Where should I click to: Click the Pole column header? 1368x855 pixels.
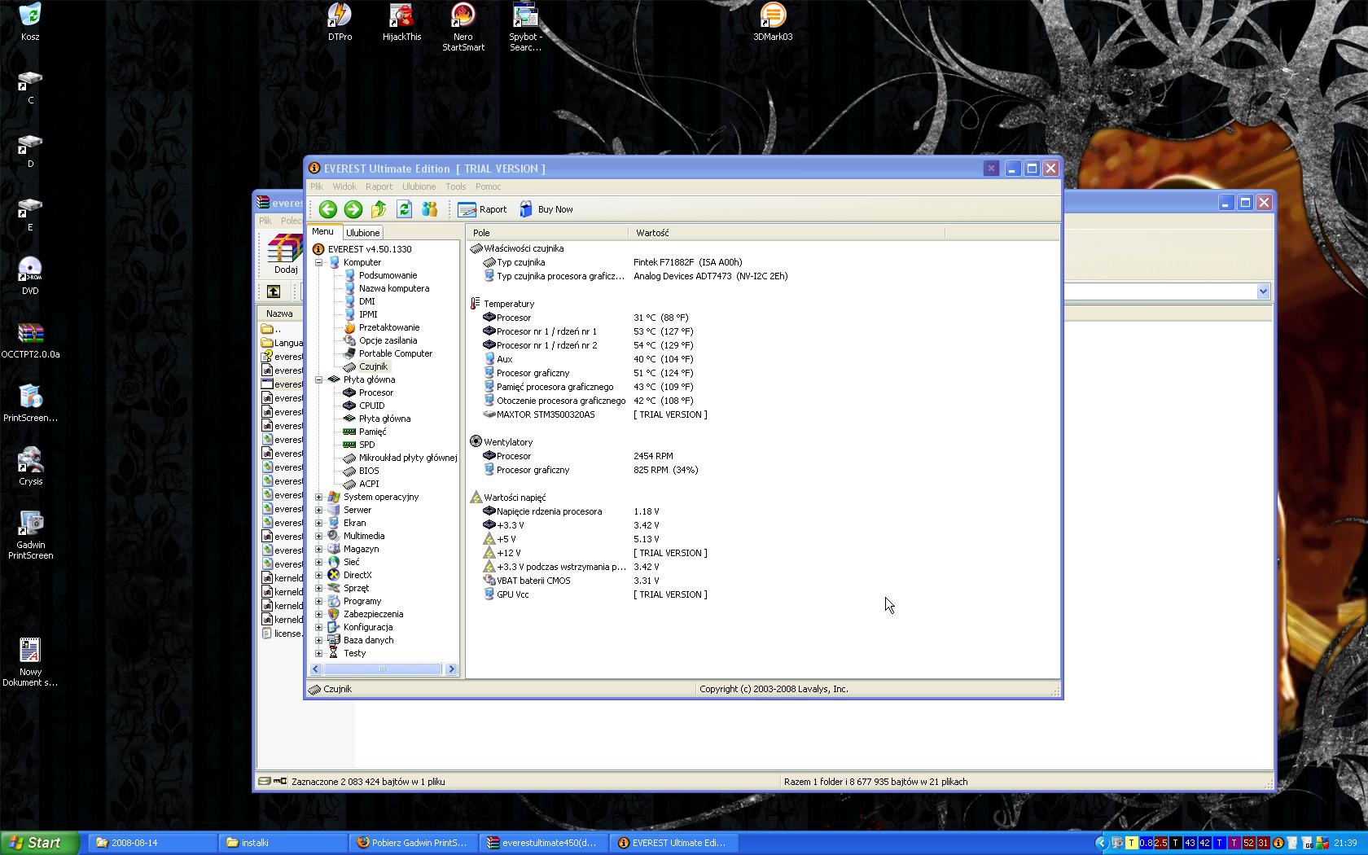547,233
